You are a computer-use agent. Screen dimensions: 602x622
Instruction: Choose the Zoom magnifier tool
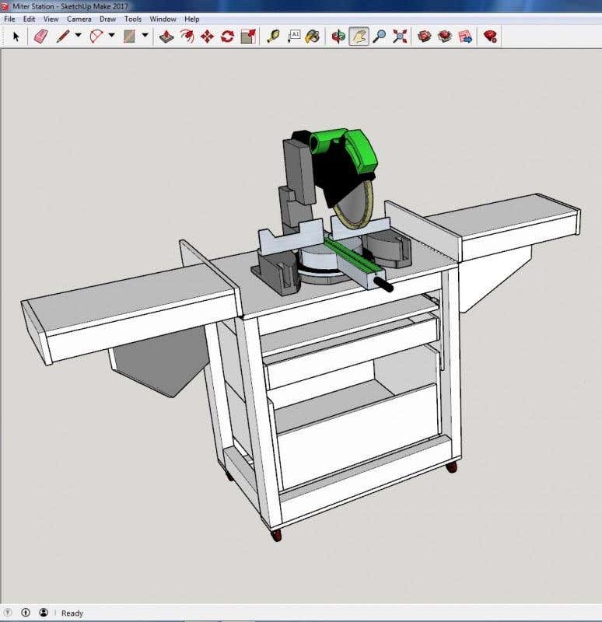[x=380, y=36]
